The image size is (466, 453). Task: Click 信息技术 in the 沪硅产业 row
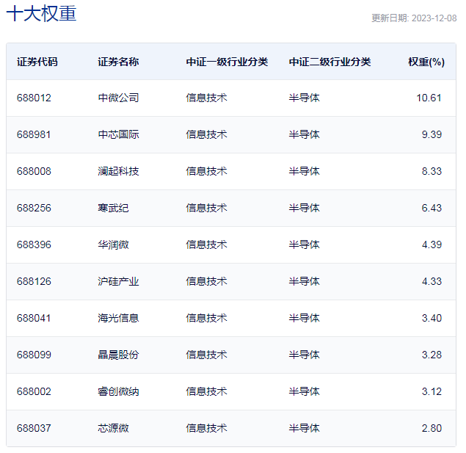(x=206, y=281)
